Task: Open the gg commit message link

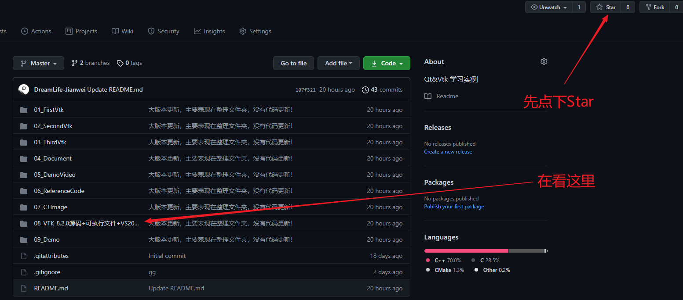Action: [x=152, y=272]
